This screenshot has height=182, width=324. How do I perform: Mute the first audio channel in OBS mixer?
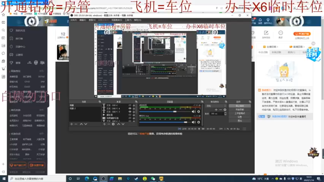point(194,112)
